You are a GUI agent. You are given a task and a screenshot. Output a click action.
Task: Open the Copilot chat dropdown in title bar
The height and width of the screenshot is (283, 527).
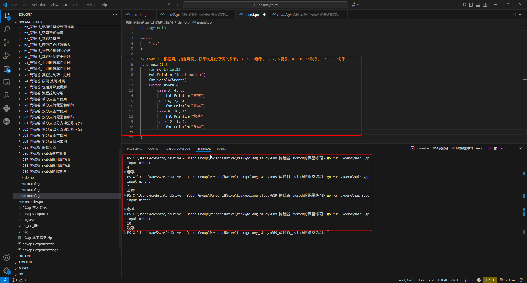tap(358, 5)
